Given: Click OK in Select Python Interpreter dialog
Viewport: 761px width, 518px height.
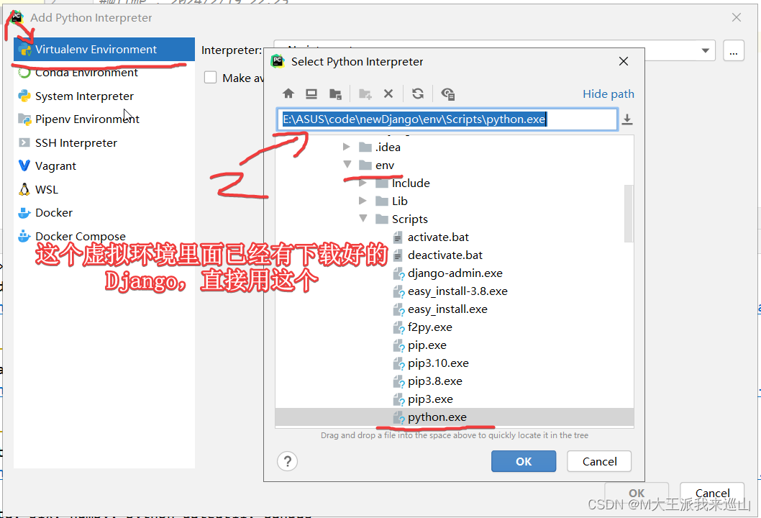Looking at the screenshot, I should tap(524, 461).
